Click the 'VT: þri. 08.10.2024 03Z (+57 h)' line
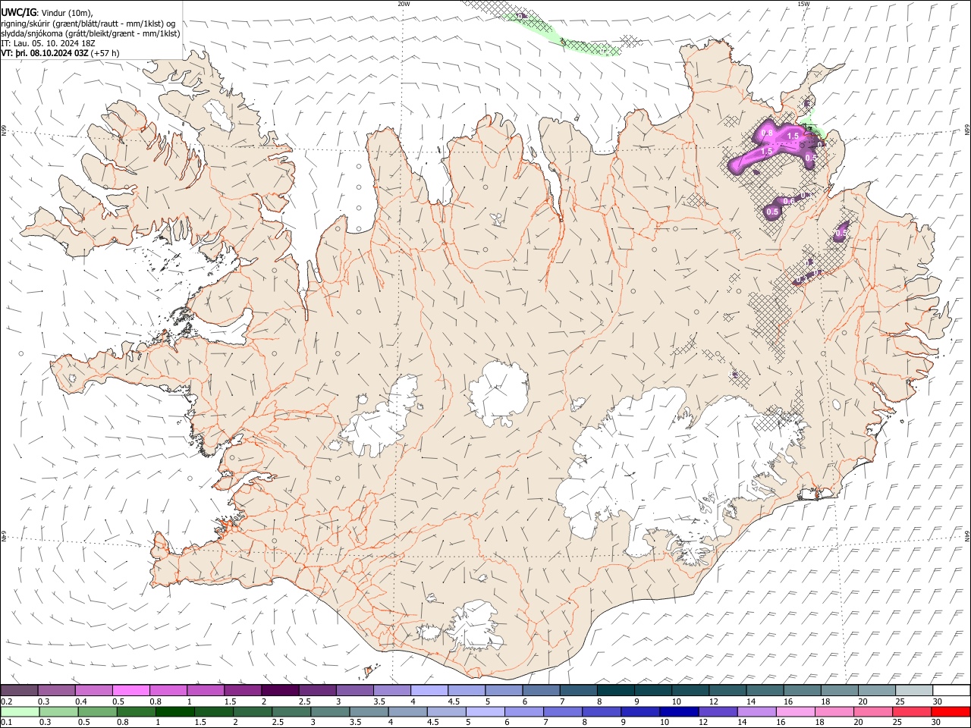The height and width of the screenshot is (728, 971). click(60, 53)
